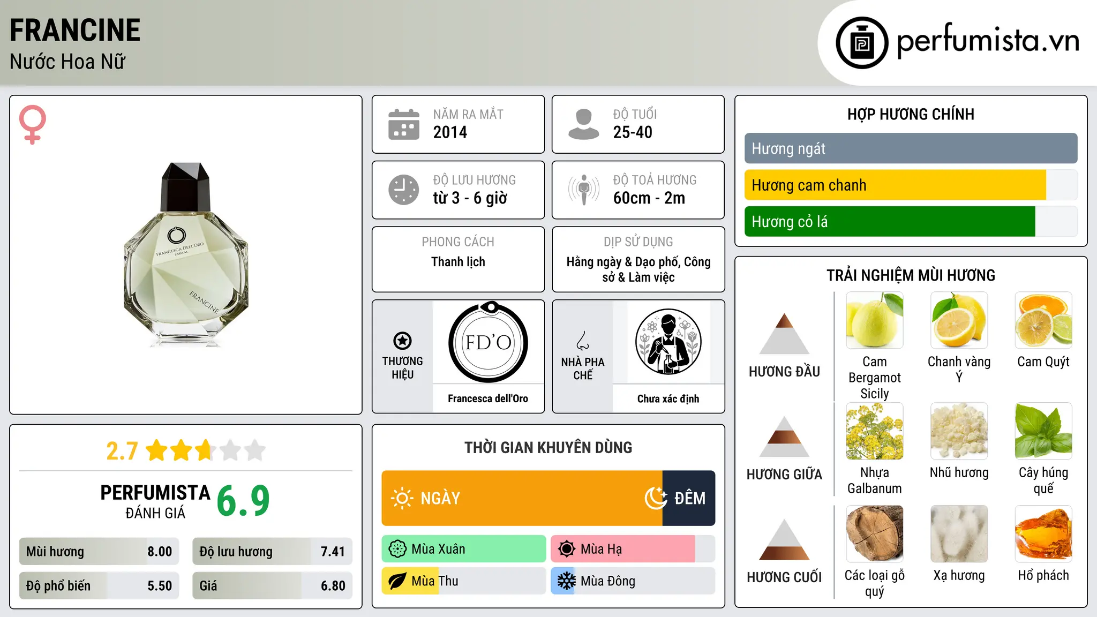Click the star rating row beside 2.7
This screenshot has height=617, width=1097.
point(206,450)
